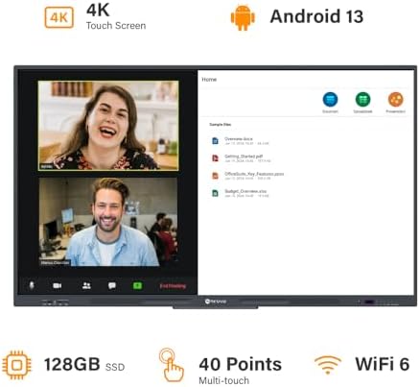
Task: Click the 40 Points label
Action: [x=241, y=364]
